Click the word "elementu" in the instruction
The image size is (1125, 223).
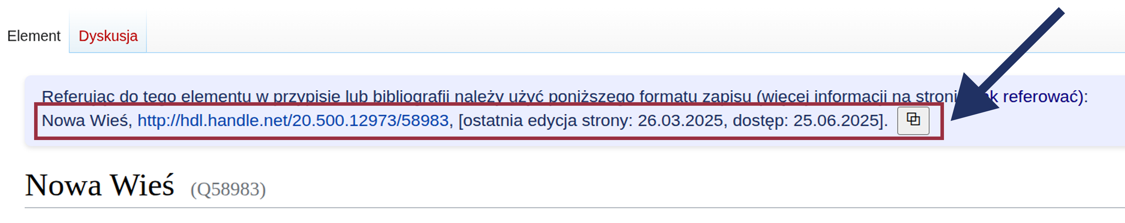(216, 97)
